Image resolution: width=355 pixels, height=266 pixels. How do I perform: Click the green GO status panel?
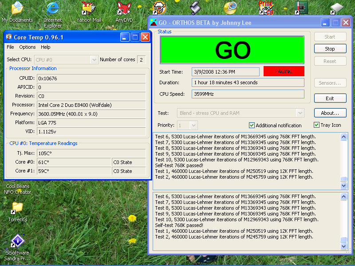232,50
